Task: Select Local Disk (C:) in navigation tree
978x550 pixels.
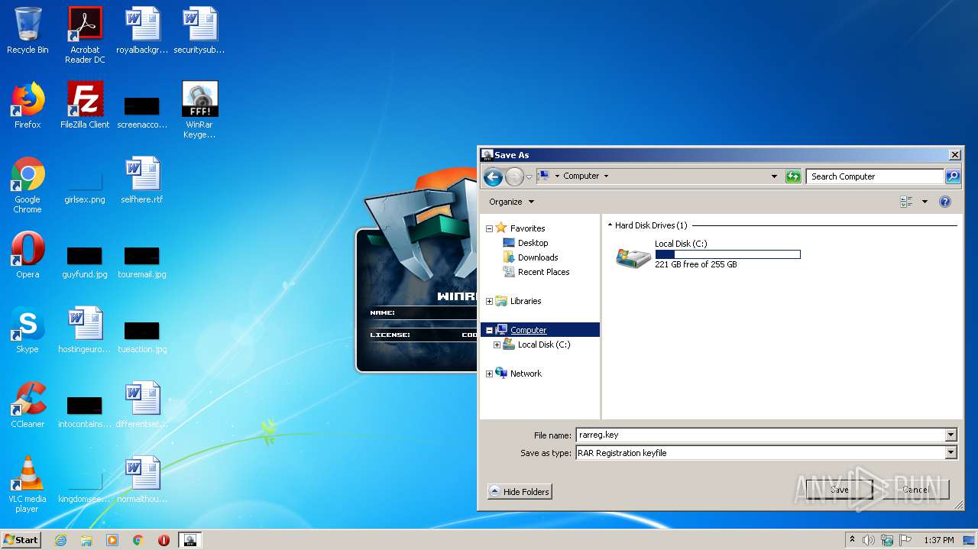Action: (x=544, y=345)
